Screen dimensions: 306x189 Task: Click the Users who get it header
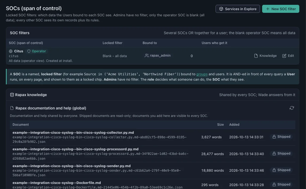coord(214,43)
